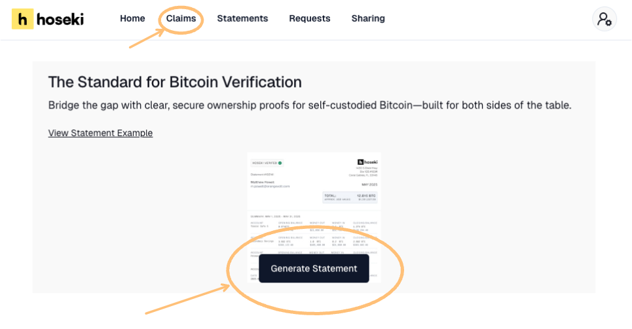This screenshot has height=329, width=632.
Task: Navigate to Requests
Action: [x=310, y=18]
